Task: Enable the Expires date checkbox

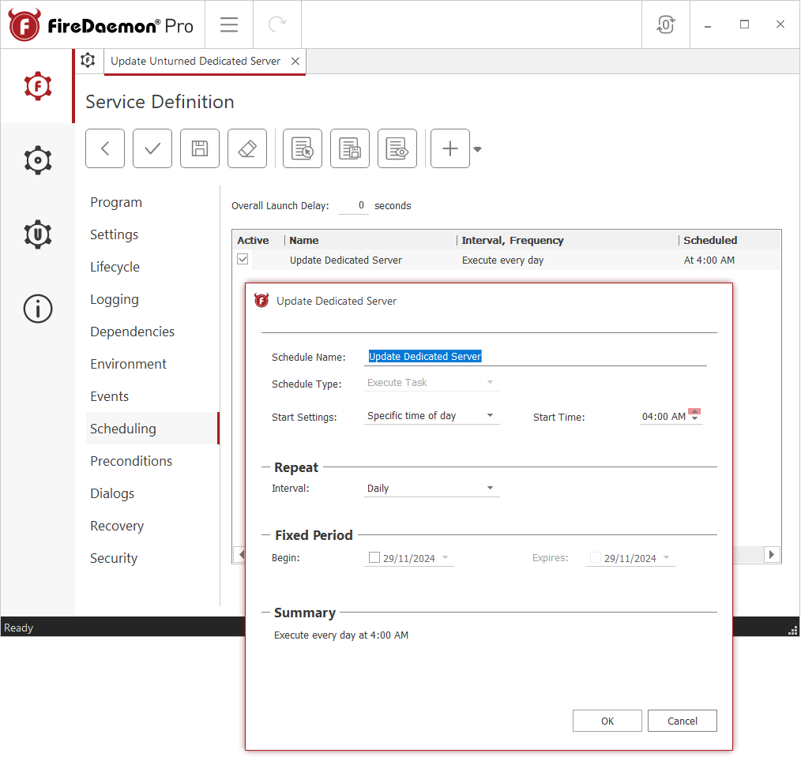Action: [596, 557]
